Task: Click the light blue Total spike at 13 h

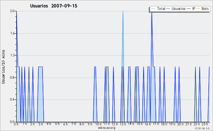Action: (x=123, y=39)
